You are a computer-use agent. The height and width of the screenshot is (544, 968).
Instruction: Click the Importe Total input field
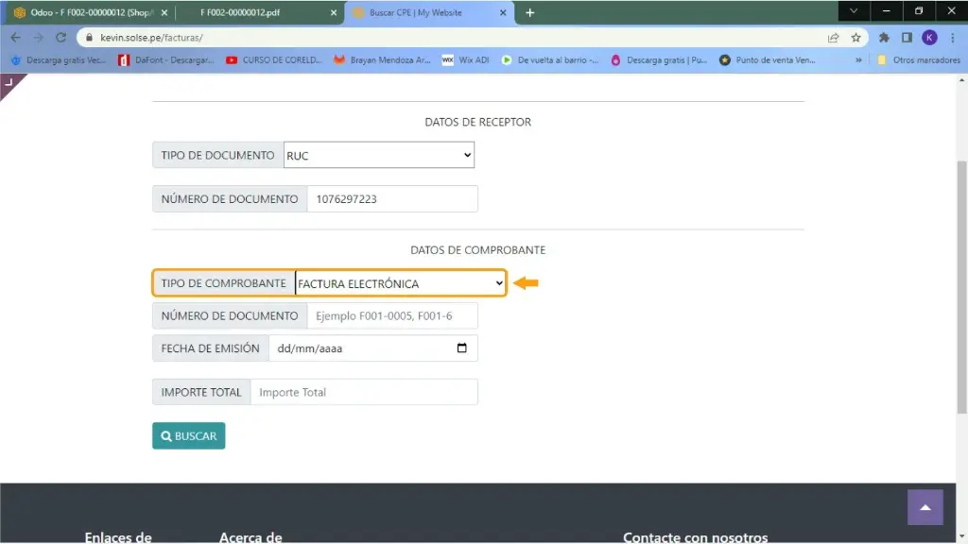(364, 392)
